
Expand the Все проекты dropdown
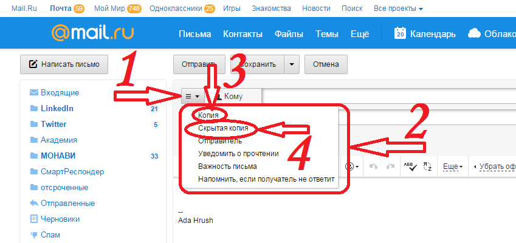tap(399, 9)
